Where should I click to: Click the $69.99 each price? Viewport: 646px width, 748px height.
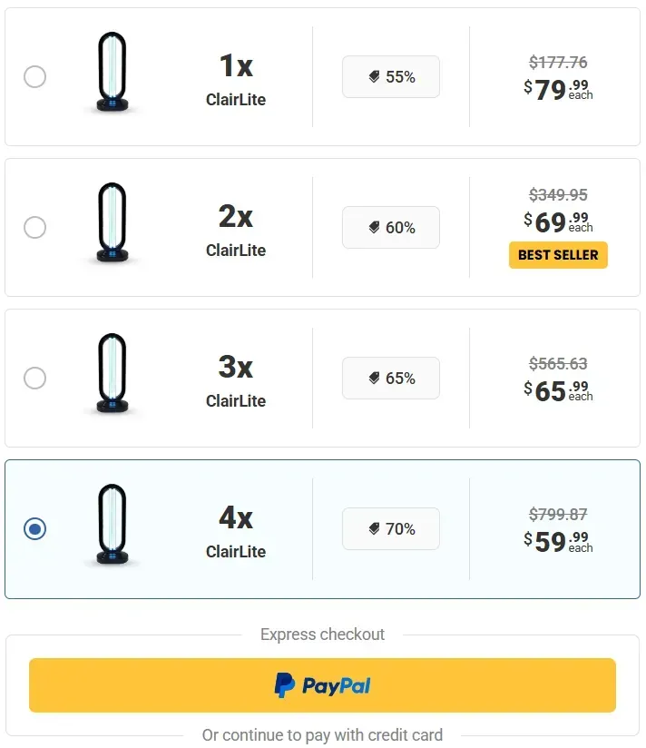coord(558,221)
